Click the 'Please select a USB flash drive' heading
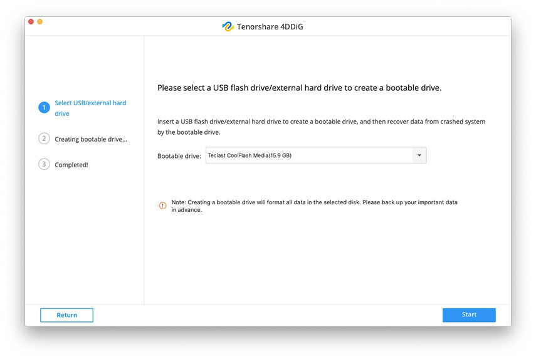The height and width of the screenshot is (359, 536). point(300,88)
